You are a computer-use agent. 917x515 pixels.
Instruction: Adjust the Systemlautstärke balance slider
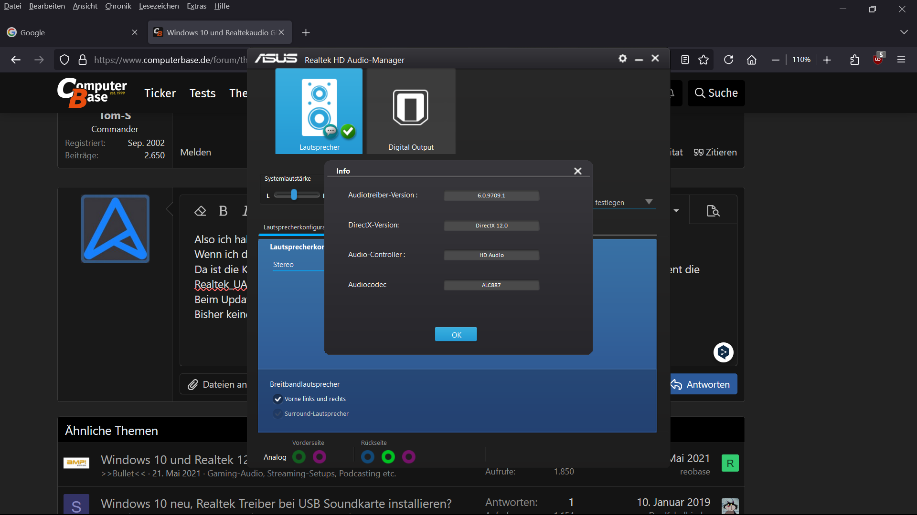pyautogui.click(x=294, y=195)
